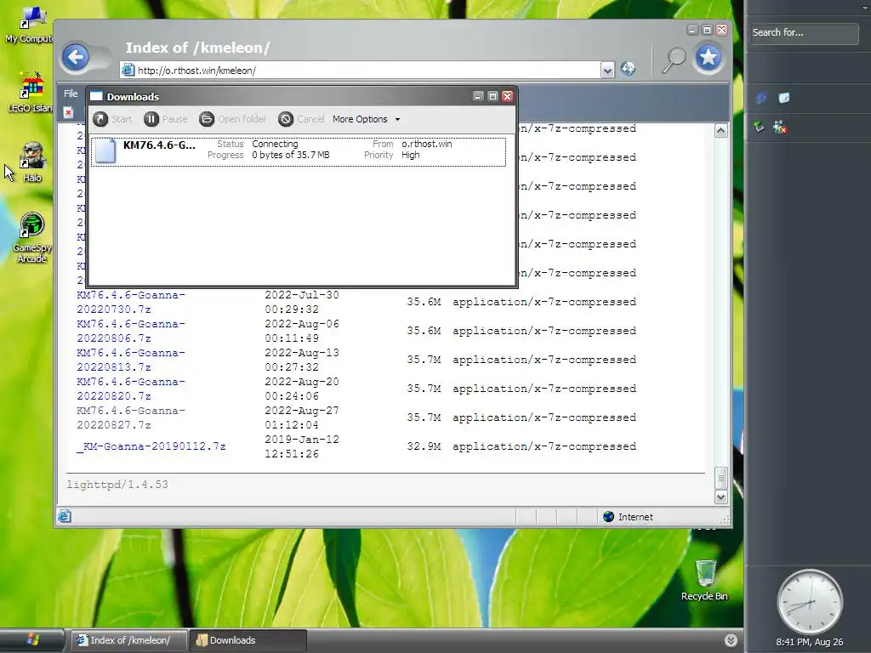Open KM76.4.6-Goanna-20220820.7z link
The image size is (871, 653).
click(131, 389)
